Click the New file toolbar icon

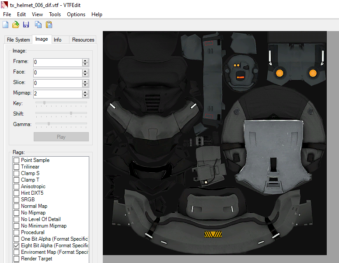(6, 25)
